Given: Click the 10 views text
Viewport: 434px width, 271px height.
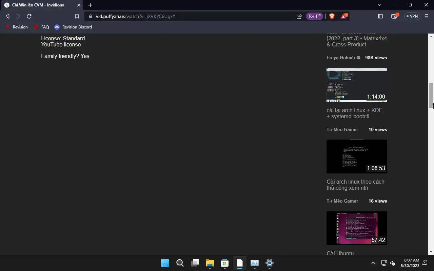Looking at the screenshot, I should point(378,129).
